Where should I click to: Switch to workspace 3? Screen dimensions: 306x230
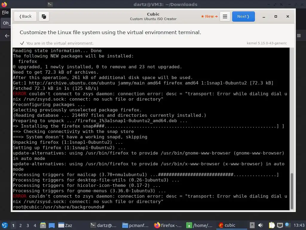tap(28, 226)
